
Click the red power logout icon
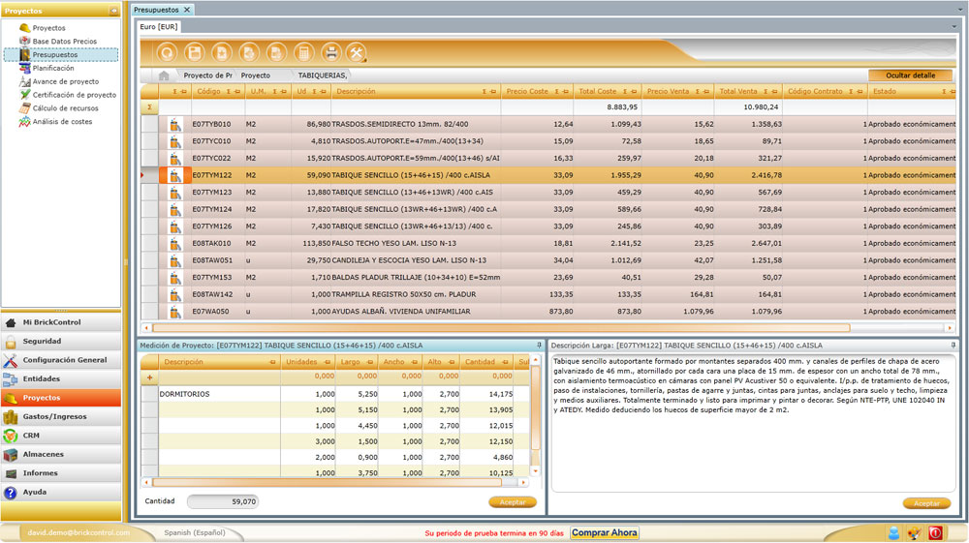[x=935, y=533]
